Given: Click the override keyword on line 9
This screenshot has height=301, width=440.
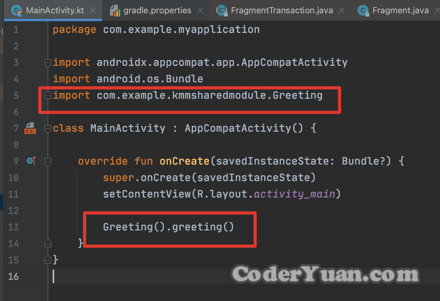Looking at the screenshot, I should point(103,161).
